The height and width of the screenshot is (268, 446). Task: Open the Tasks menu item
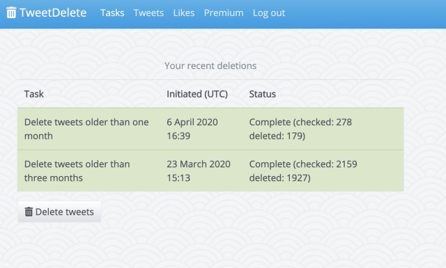pos(112,13)
